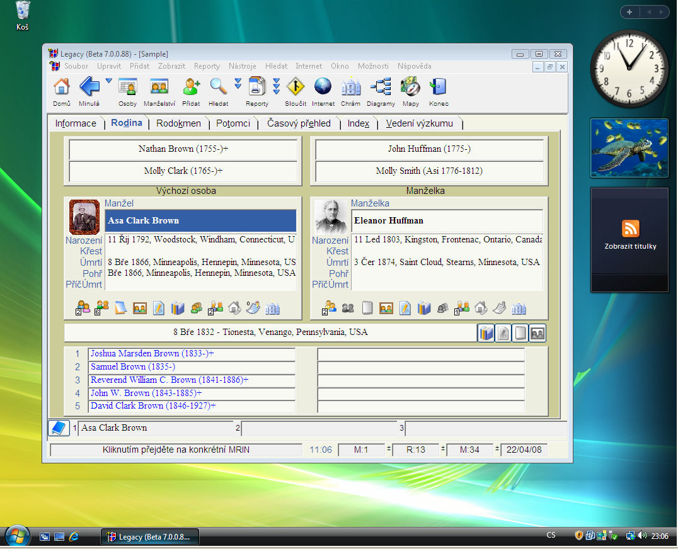This screenshot has height=549, width=678.
Task: Open wife's temple ordinances icon
Action: 519,308
